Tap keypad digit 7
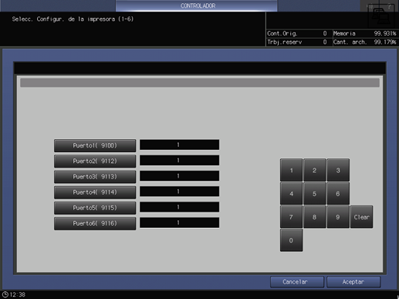The image size is (399, 299). 291,217
